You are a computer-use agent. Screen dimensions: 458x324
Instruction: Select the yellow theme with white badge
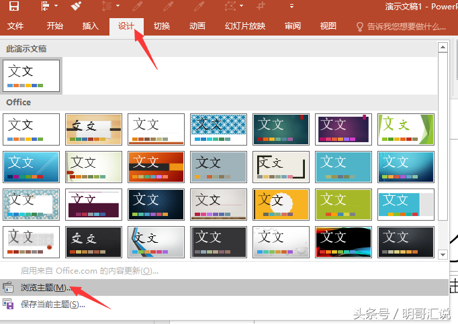[x=281, y=204]
